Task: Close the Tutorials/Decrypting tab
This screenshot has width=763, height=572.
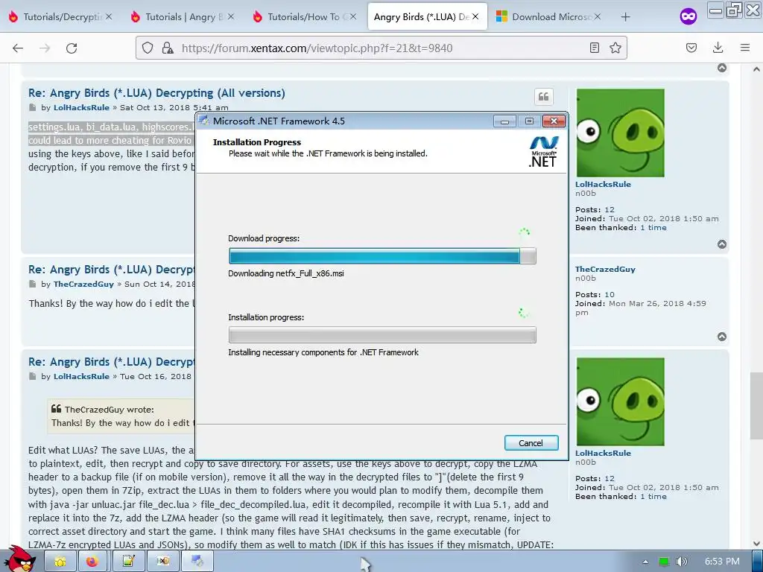Action: click(x=109, y=16)
